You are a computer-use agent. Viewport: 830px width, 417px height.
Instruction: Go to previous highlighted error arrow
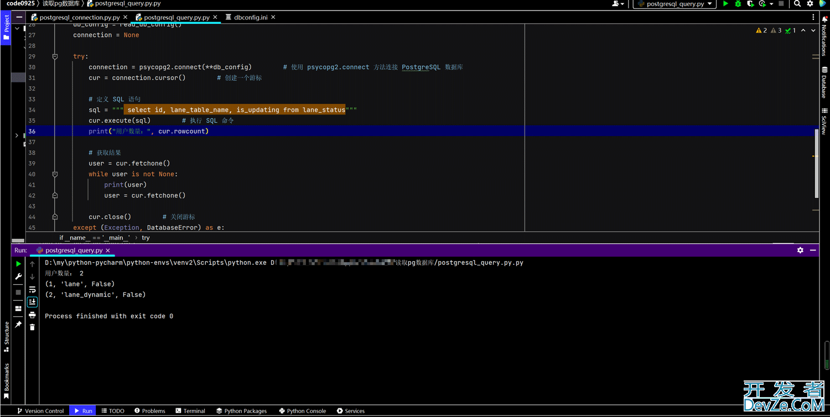click(x=803, y=30)
